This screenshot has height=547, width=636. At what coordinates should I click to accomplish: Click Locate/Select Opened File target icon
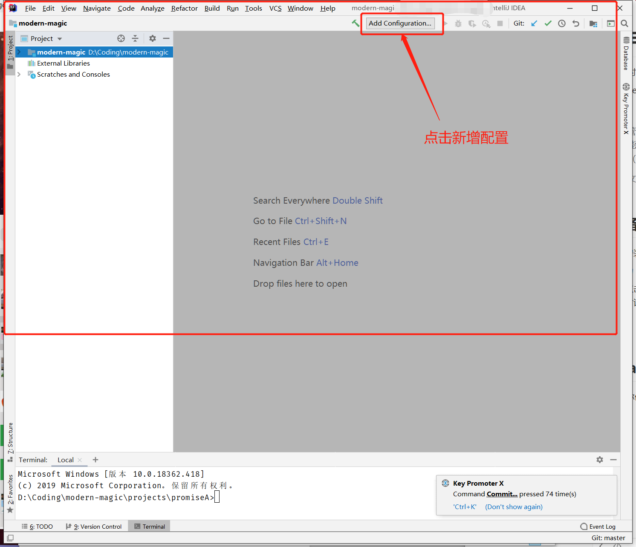point(121,38)
